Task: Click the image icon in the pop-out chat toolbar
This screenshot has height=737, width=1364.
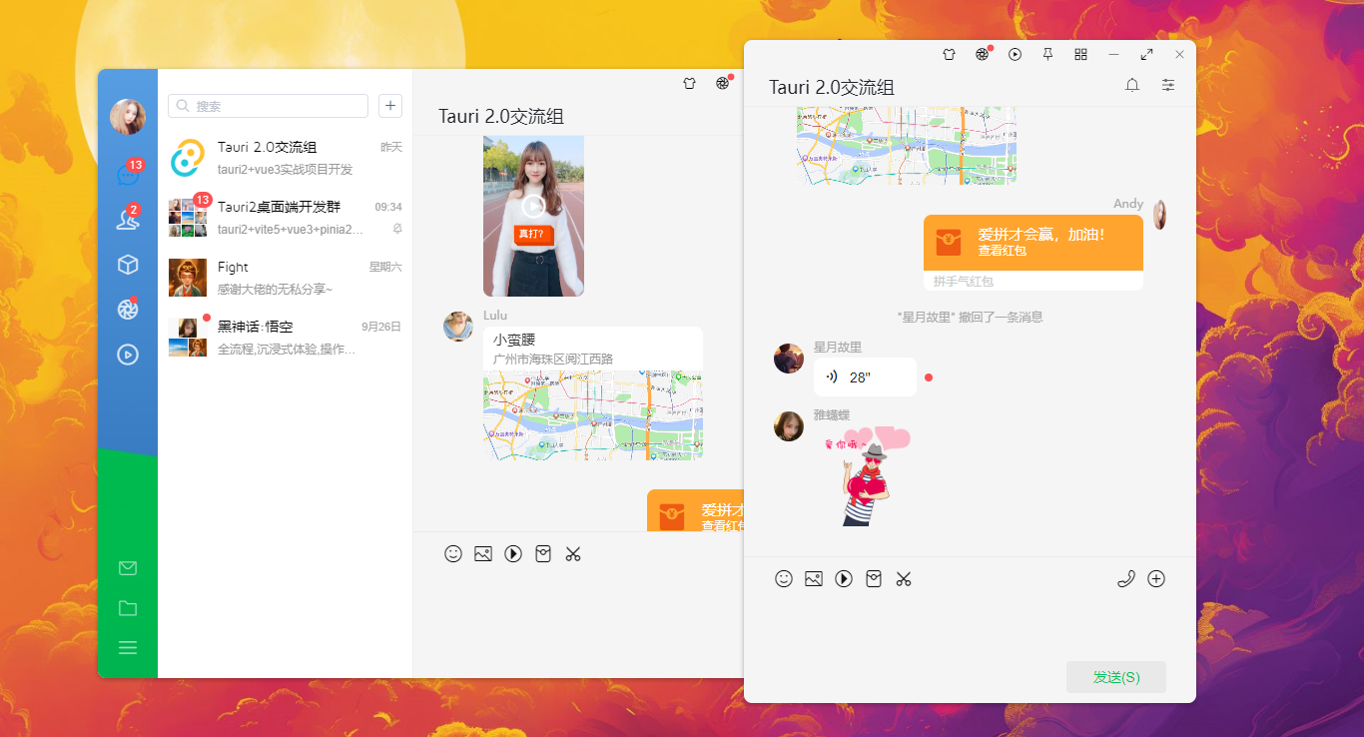Action: coord(814,578)
